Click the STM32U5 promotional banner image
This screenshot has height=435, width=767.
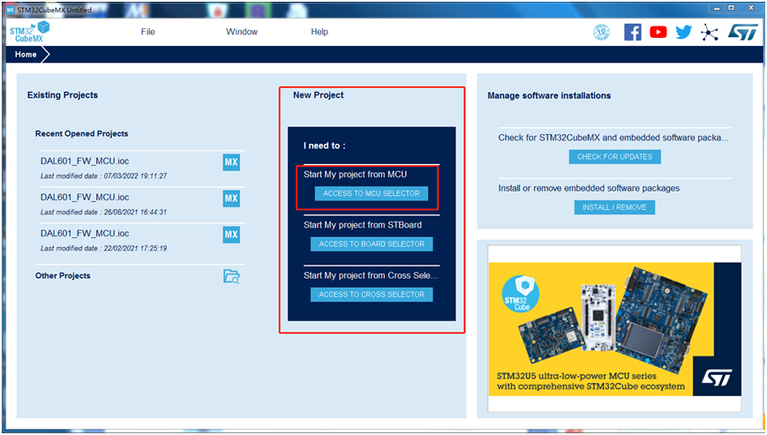pyautogui.click(x=615, y=329)
